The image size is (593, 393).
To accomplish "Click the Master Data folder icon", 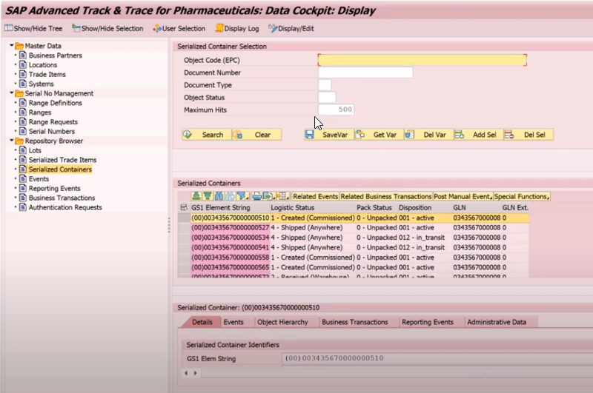I will click(x=19, y=46).
